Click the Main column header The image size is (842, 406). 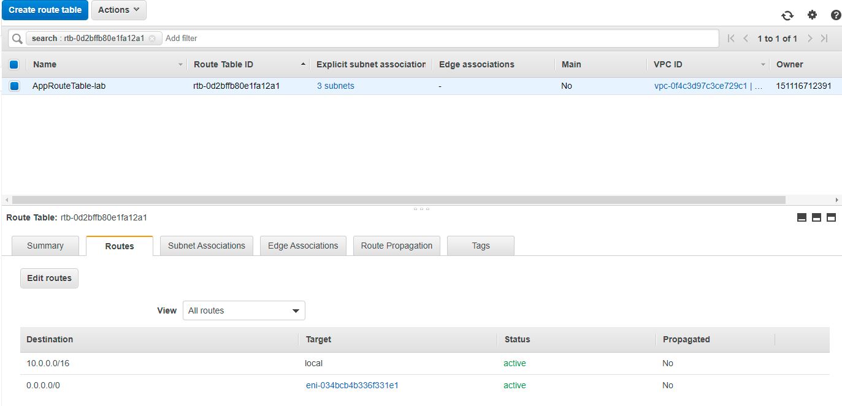pos(571,64)
